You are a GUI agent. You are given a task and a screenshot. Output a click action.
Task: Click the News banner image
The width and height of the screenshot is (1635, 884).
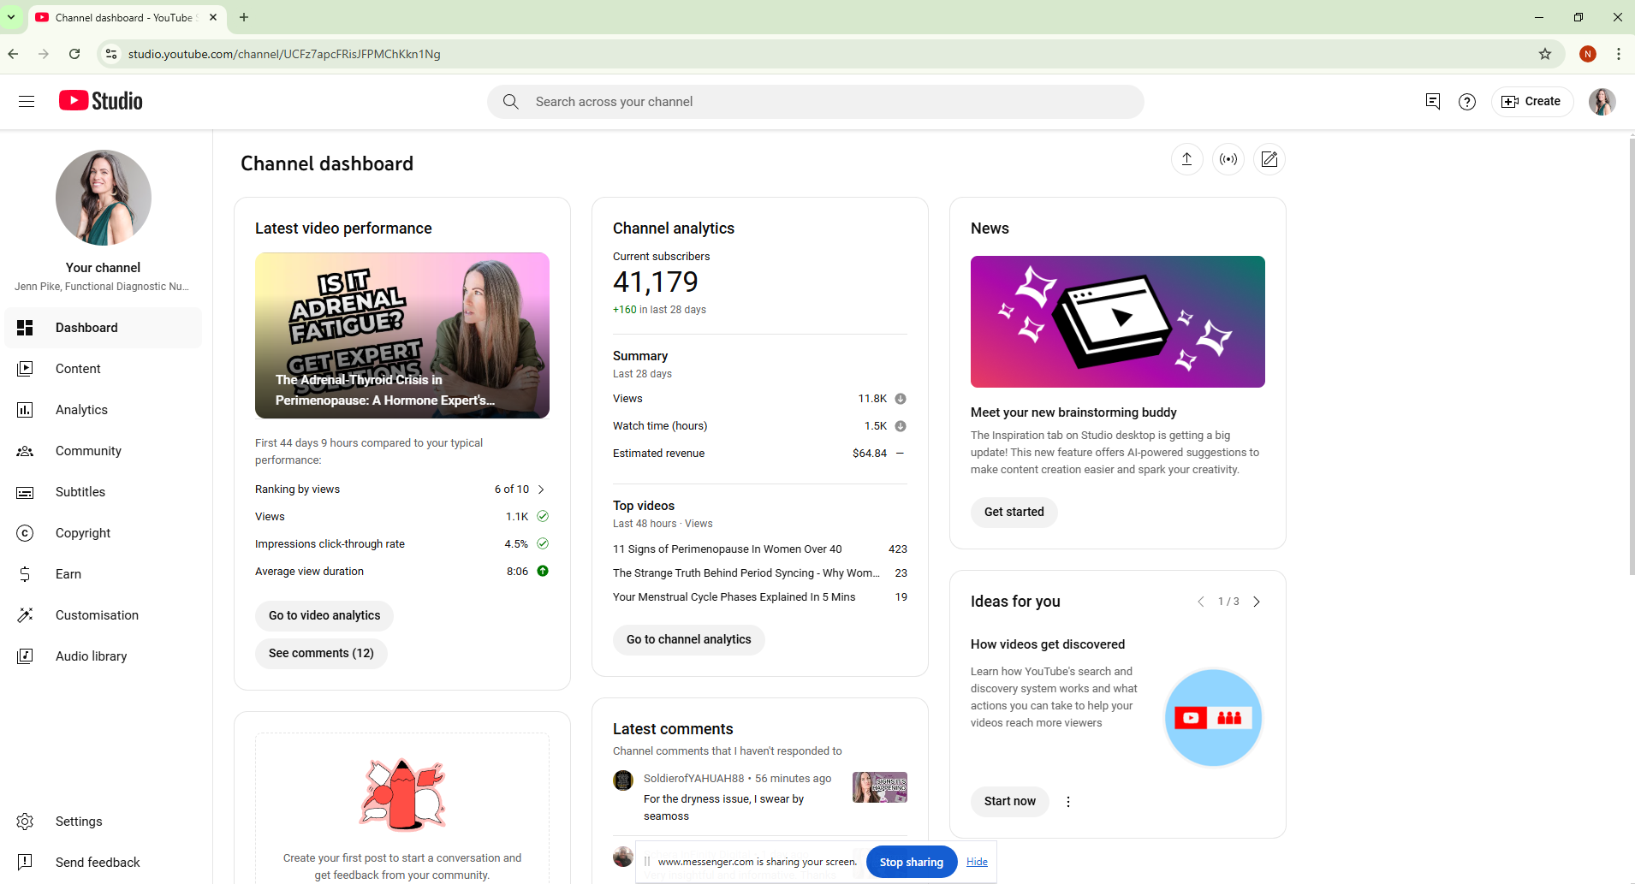1118,322
